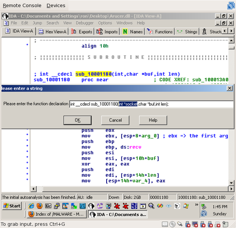Open the IDA Debugger menu

pyautogui.click(x=85, y=23)
